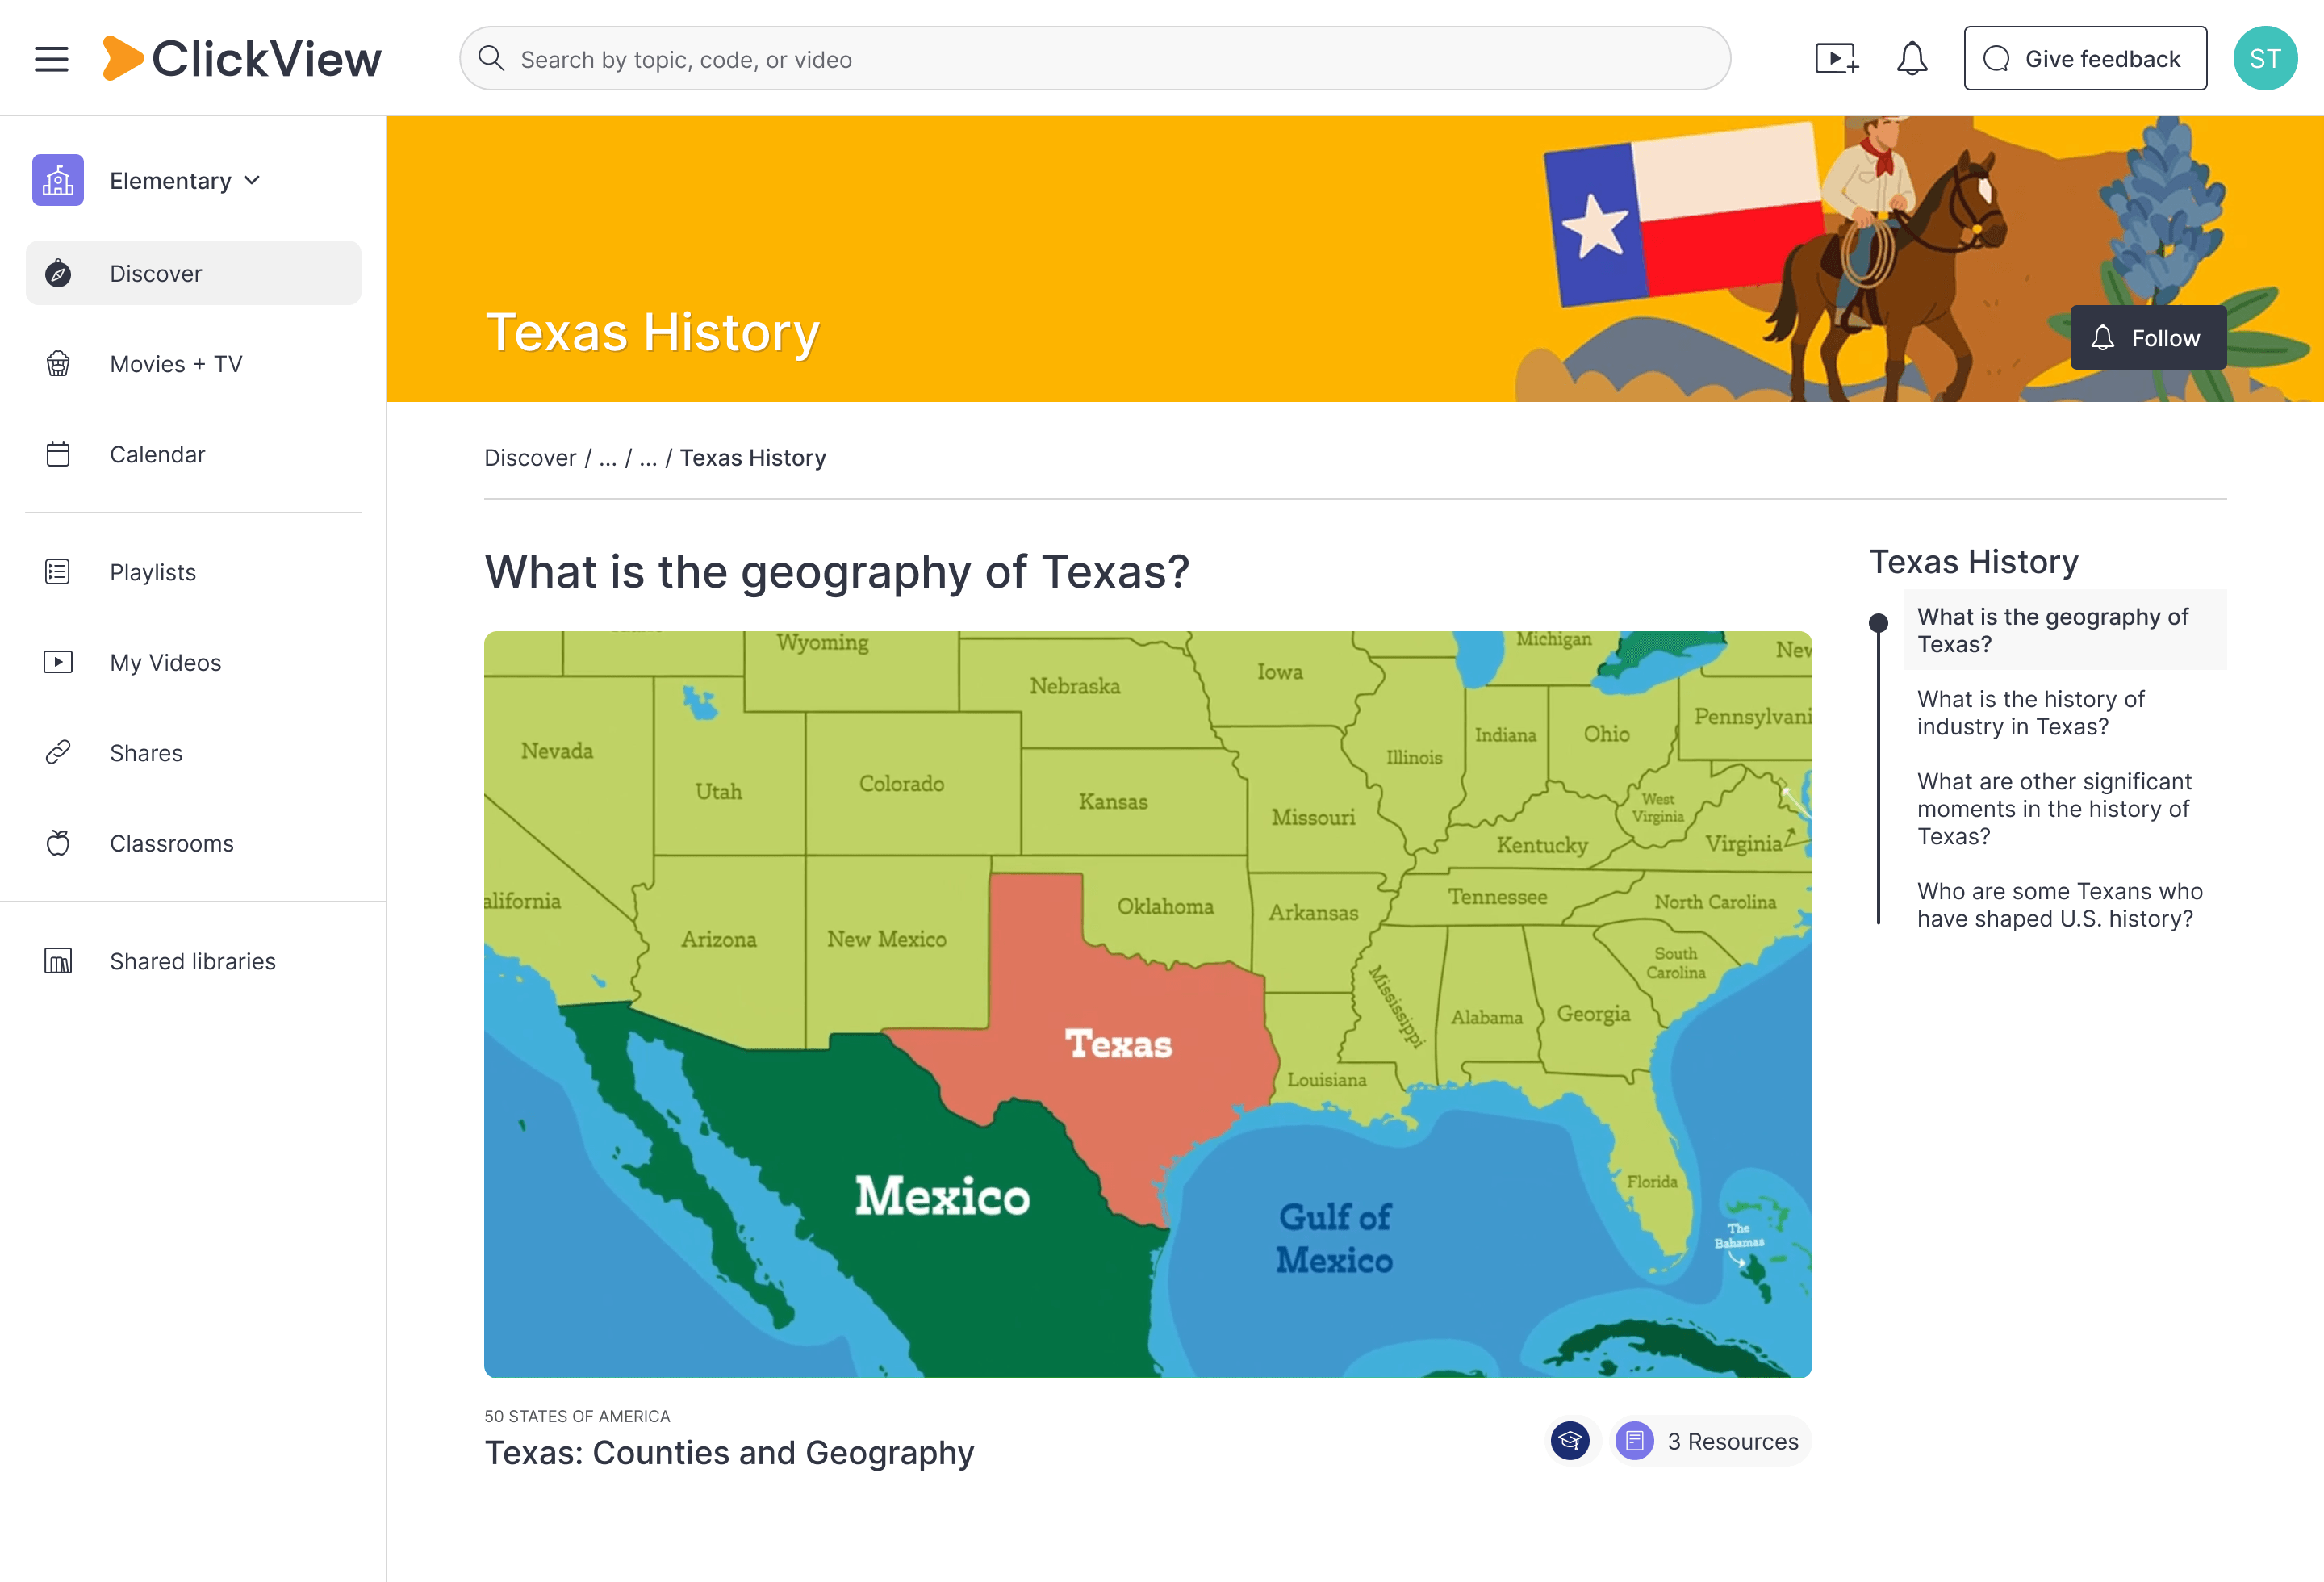Click Discover in the breadcrumb

530,458
